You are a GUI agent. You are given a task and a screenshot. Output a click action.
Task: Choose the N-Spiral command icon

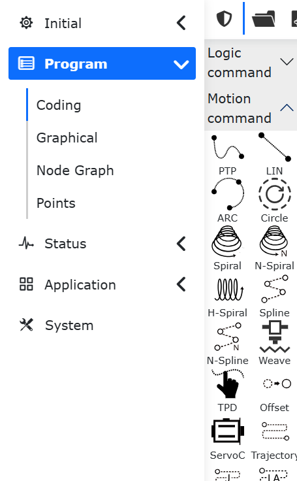point(274,241)
